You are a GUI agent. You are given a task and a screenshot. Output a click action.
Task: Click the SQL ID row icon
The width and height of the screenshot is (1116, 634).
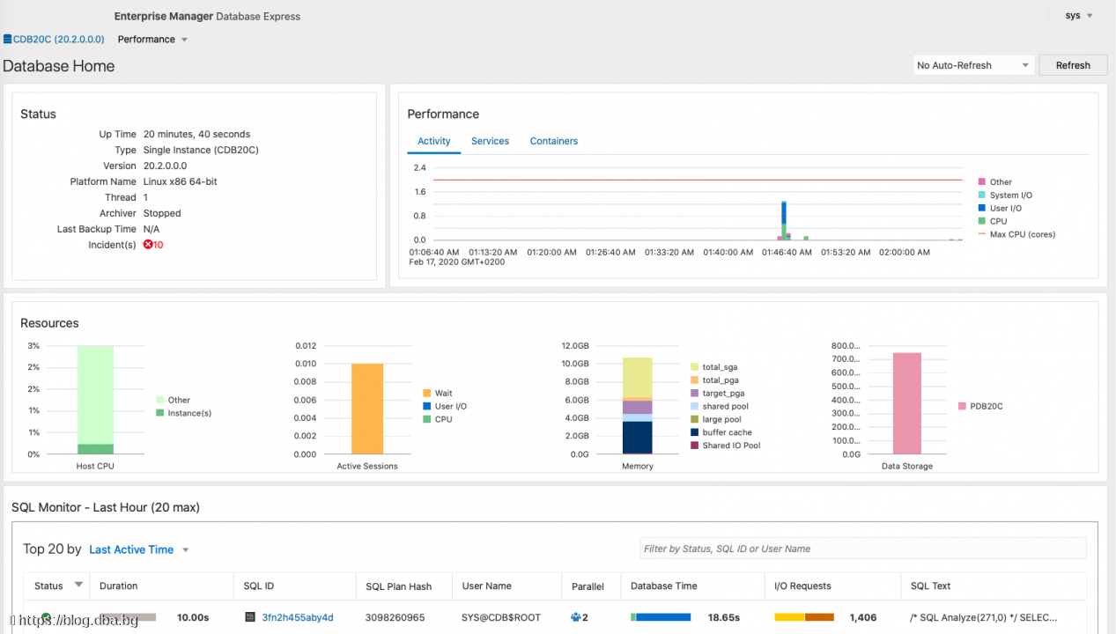251,617
